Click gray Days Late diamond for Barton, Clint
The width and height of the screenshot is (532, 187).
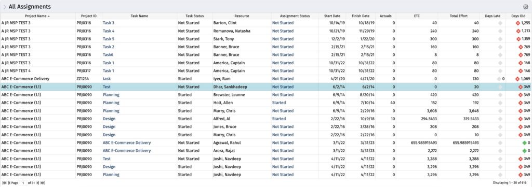click(x=500, y=23)
